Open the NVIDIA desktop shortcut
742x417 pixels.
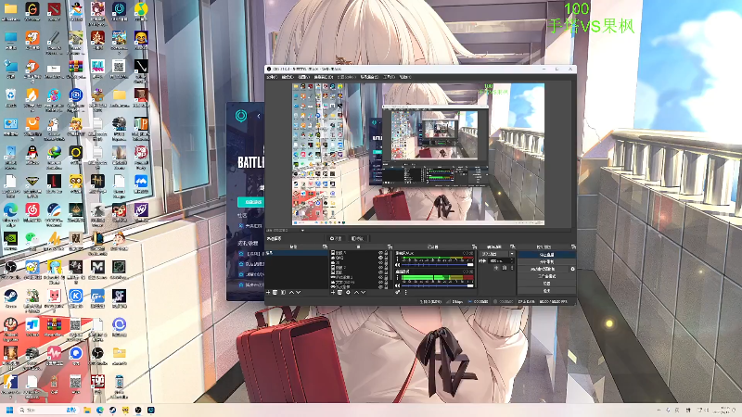click(10, 239)
